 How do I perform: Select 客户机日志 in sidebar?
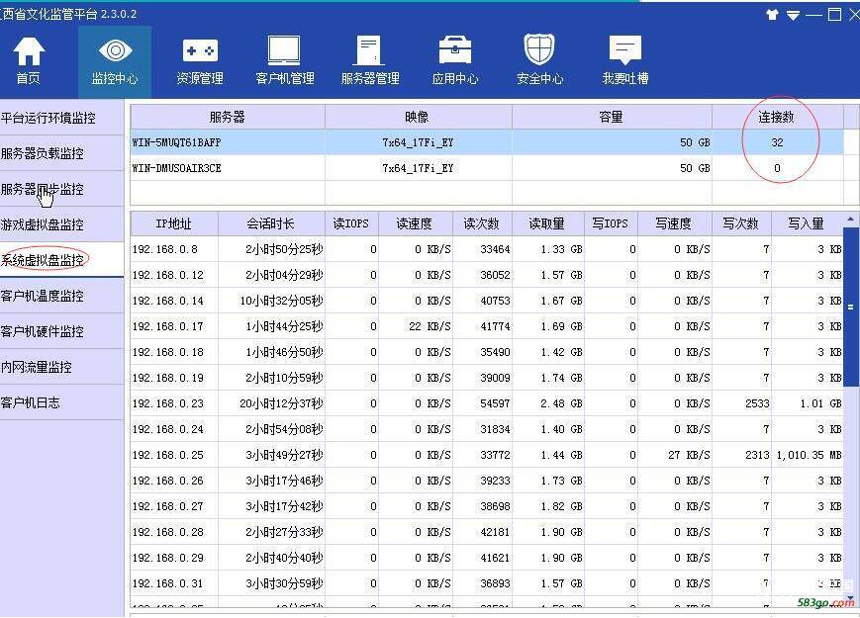pyautogui.click(x=61, y=402)
